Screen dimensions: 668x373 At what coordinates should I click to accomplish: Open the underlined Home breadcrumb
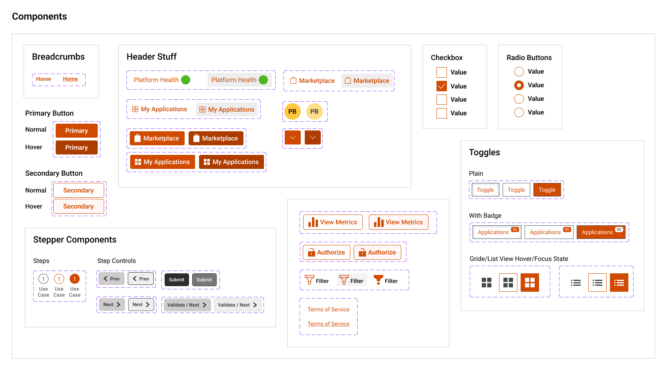(70, 79)
